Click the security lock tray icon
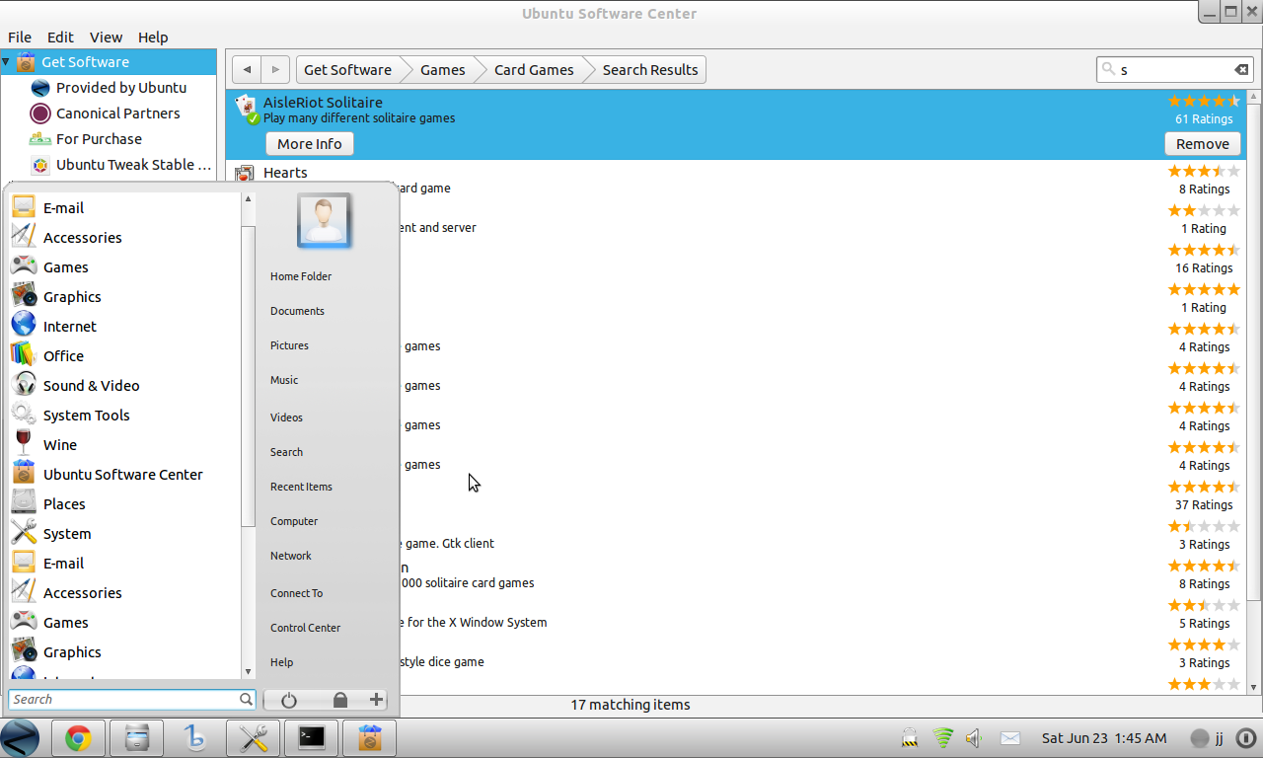 click(x=911, y=738)
